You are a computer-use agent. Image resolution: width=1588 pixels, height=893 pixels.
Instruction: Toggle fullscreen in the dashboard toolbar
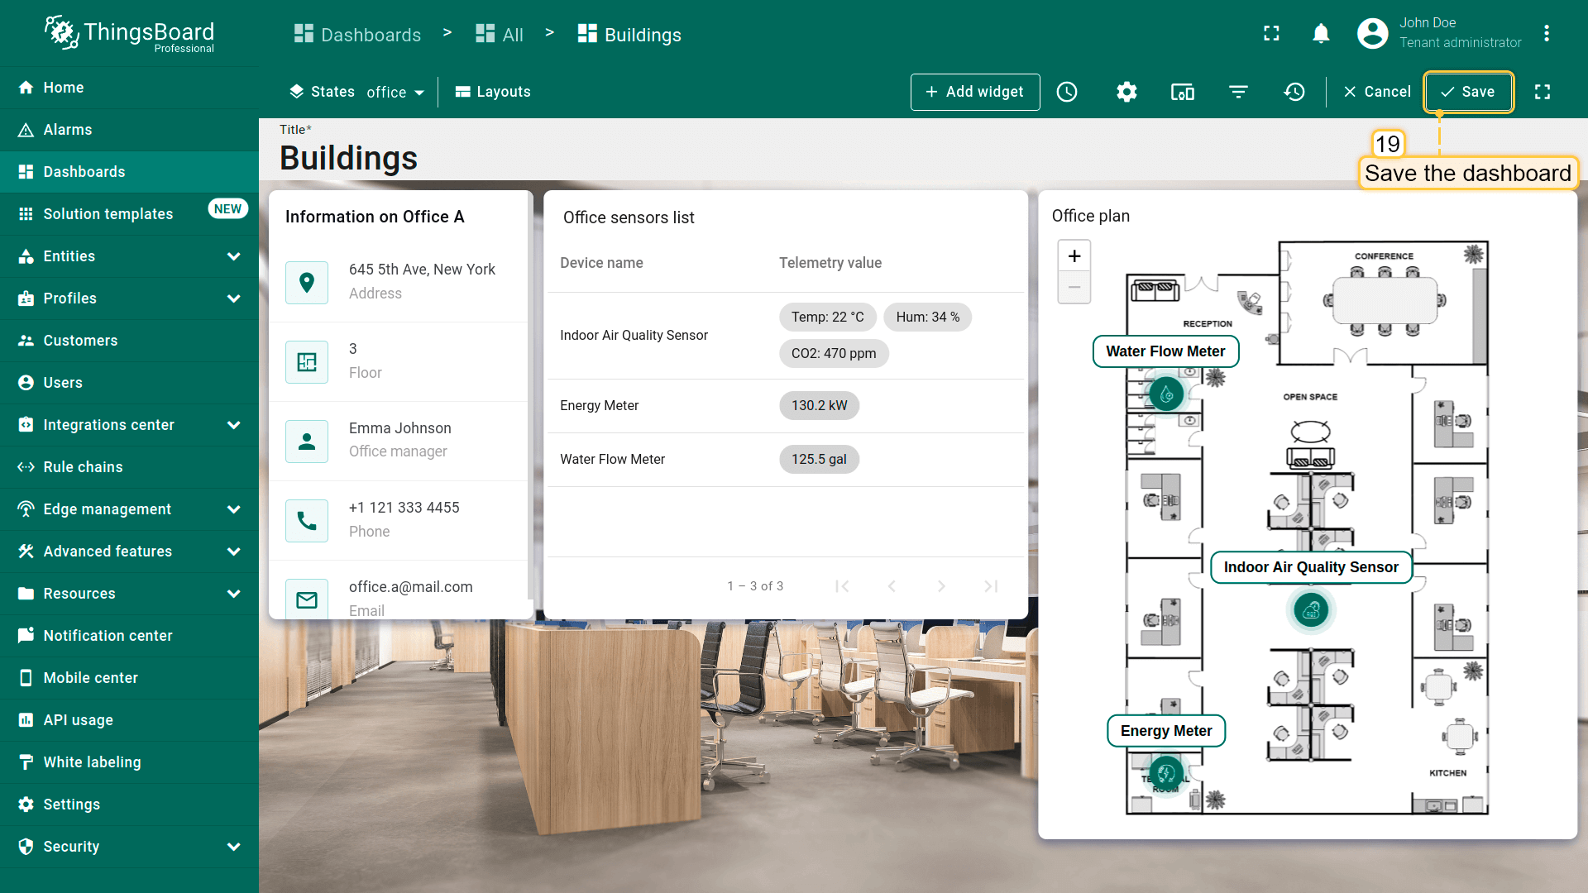pyautogui.click(x=1543, y=92)
